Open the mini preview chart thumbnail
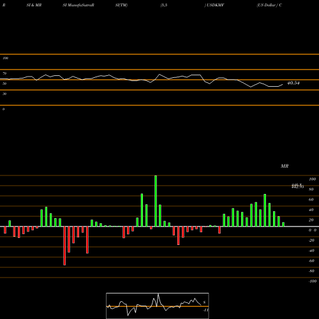Viewport: 319px width, 319px height. 158,306
